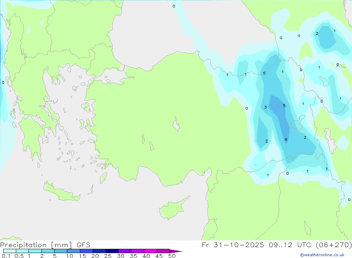Image resolution: width=352 pixels, height=258 pixels.
Task: Click the '0.1' legend scale label
Action: point(6,256)
